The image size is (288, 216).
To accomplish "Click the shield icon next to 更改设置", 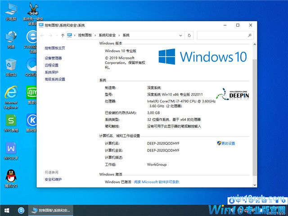I will 219,143.
